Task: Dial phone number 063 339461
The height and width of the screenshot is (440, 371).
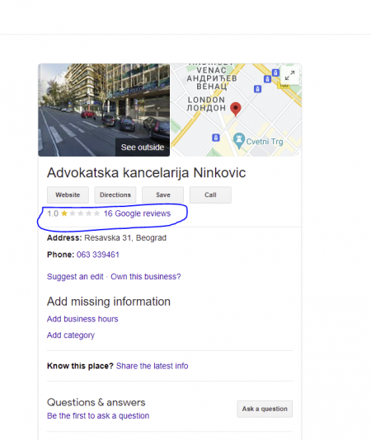Action: [98, 255]
